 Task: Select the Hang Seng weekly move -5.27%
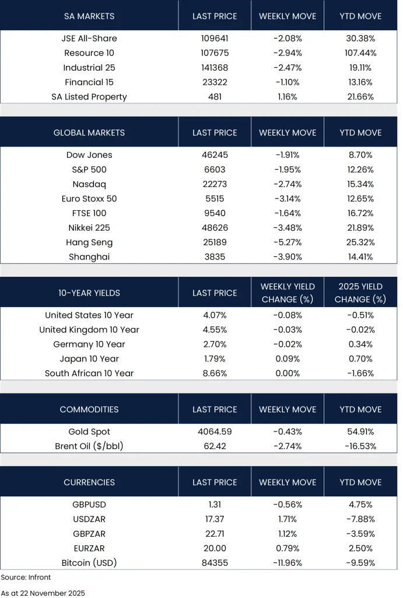click(x=288, y=242)
